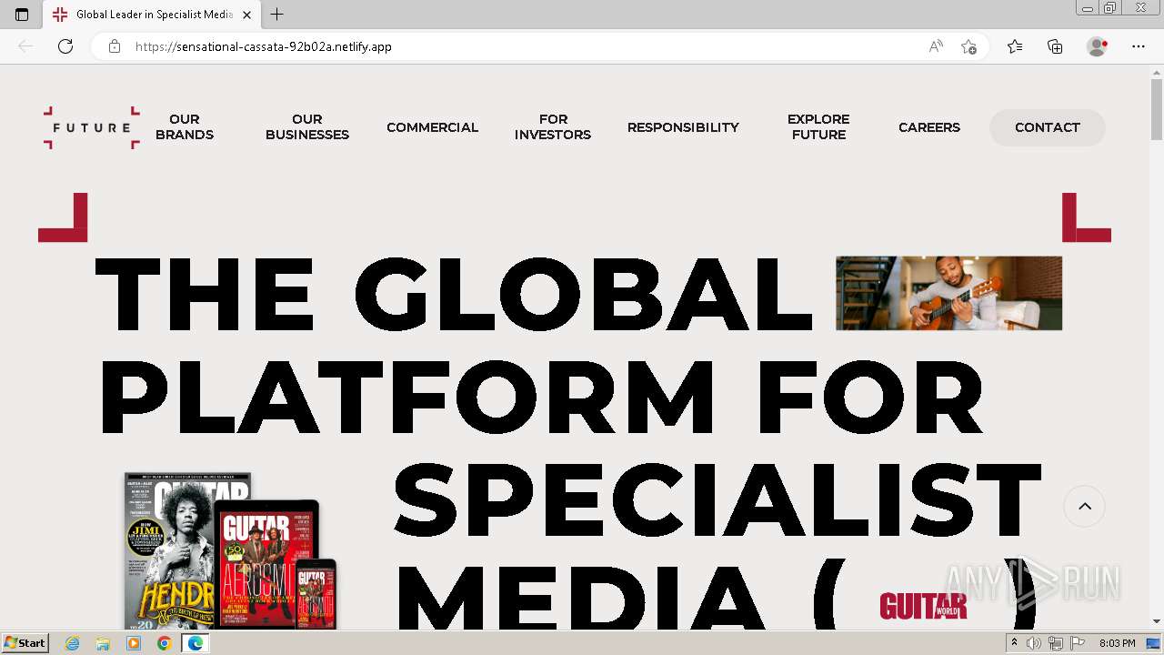Open a new tab with plus button
Viewport: 1164px width, 655px height.
coord(277,15)
